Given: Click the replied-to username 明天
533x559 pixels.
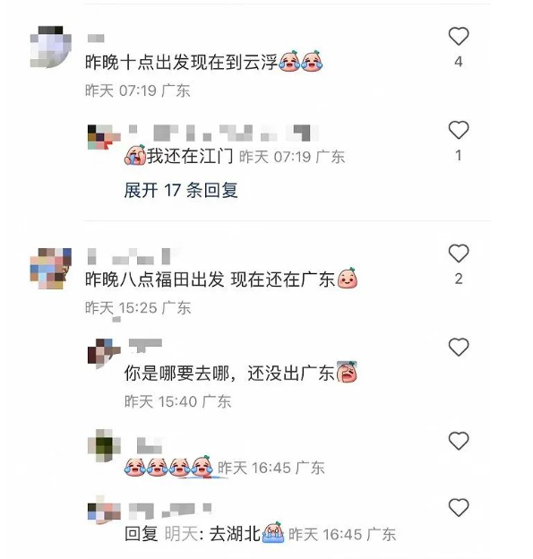Looking at the screenshot, I should pyautogui.click(x=181, y=534).
